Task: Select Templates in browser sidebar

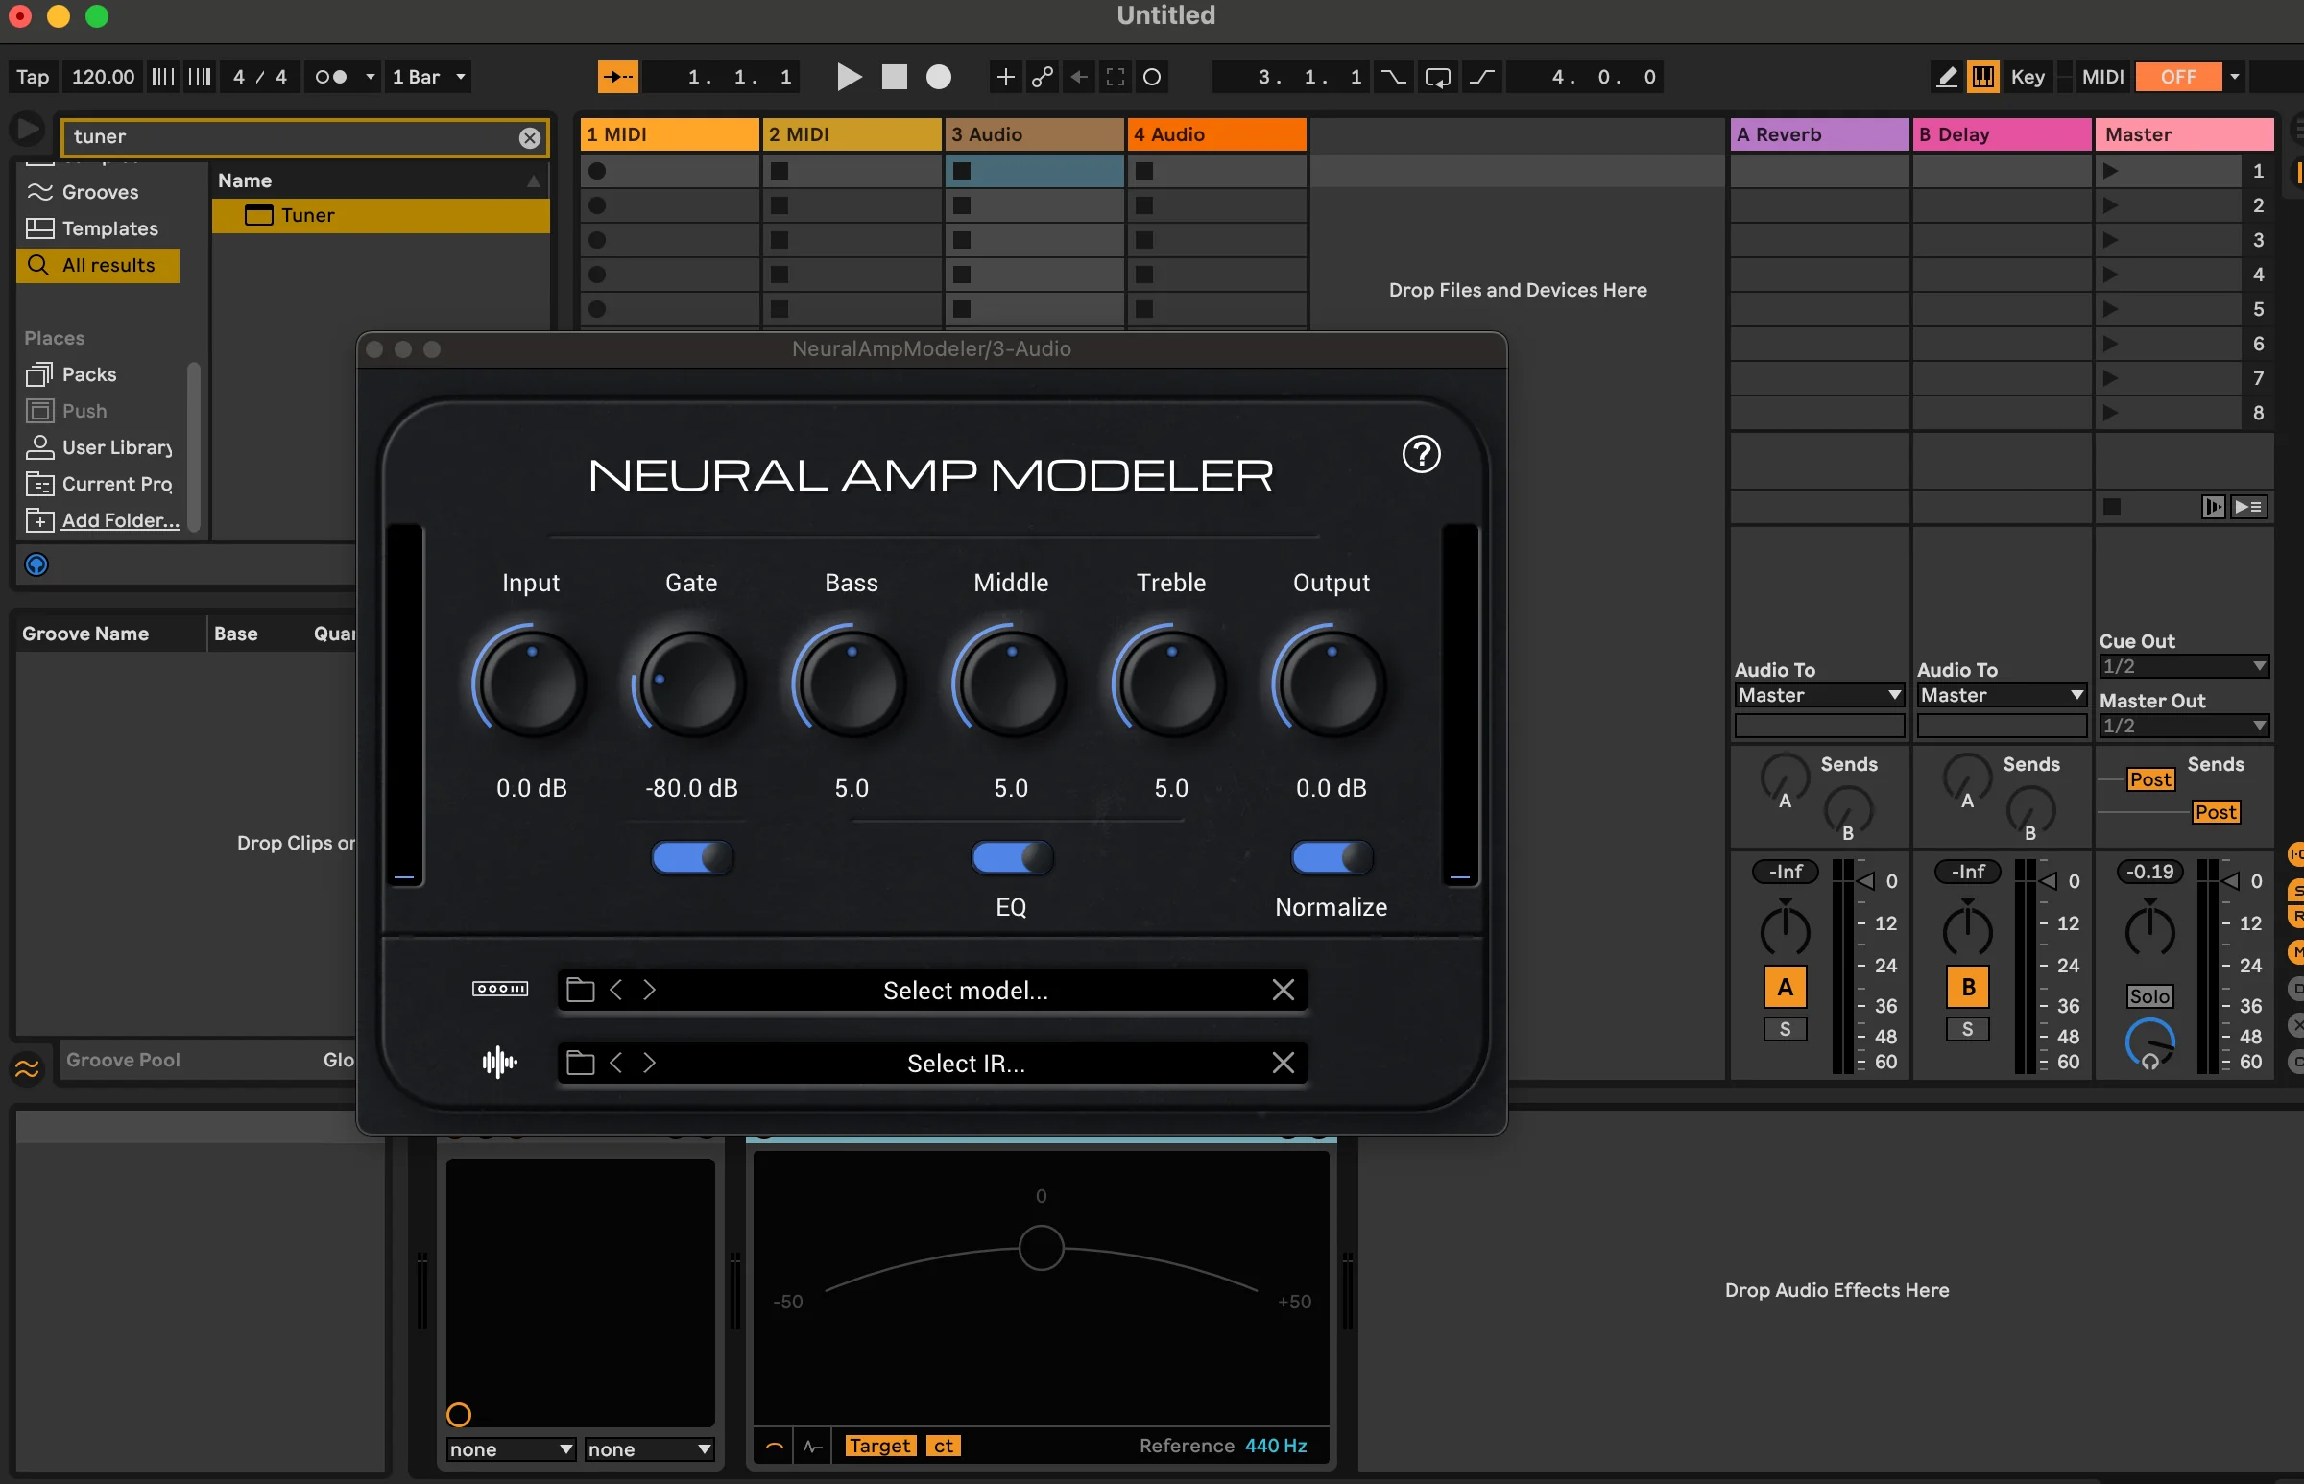Action: [x=108, y=228]
